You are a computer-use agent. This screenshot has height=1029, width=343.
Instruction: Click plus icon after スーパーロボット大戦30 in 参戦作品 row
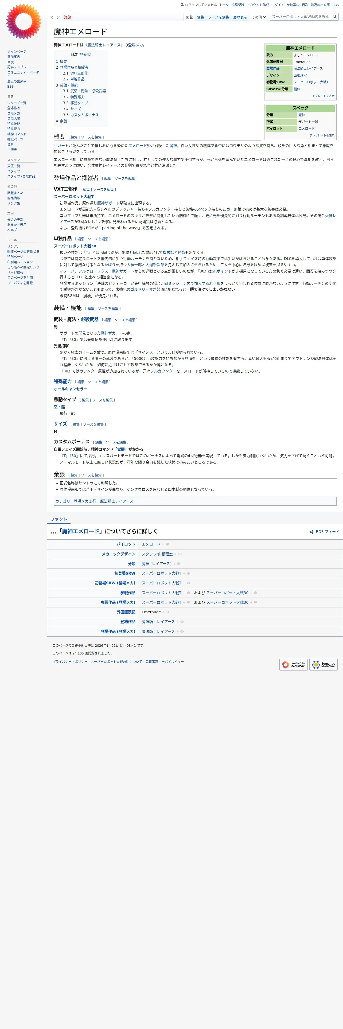point(251,593)
